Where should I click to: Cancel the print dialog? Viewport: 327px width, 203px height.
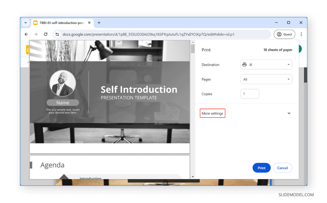282,168
